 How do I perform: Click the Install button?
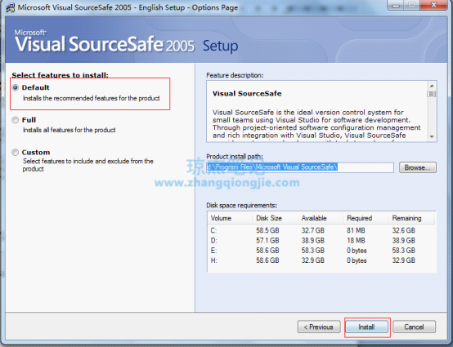click(x=366, y=327)
